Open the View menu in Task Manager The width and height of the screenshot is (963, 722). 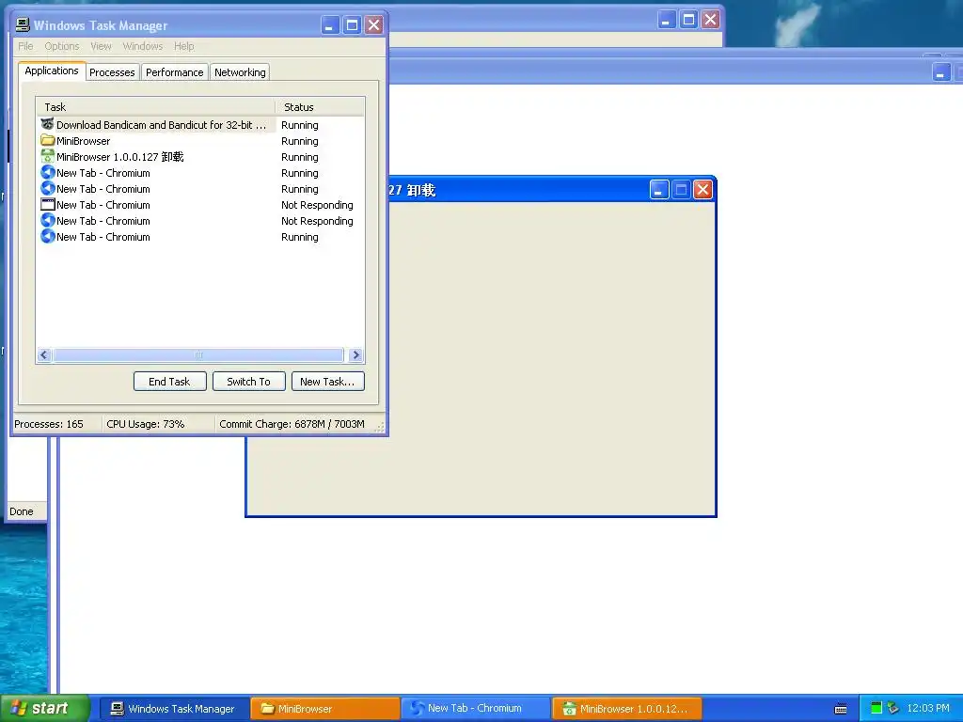pyautogui.click(x=101, y=46)
